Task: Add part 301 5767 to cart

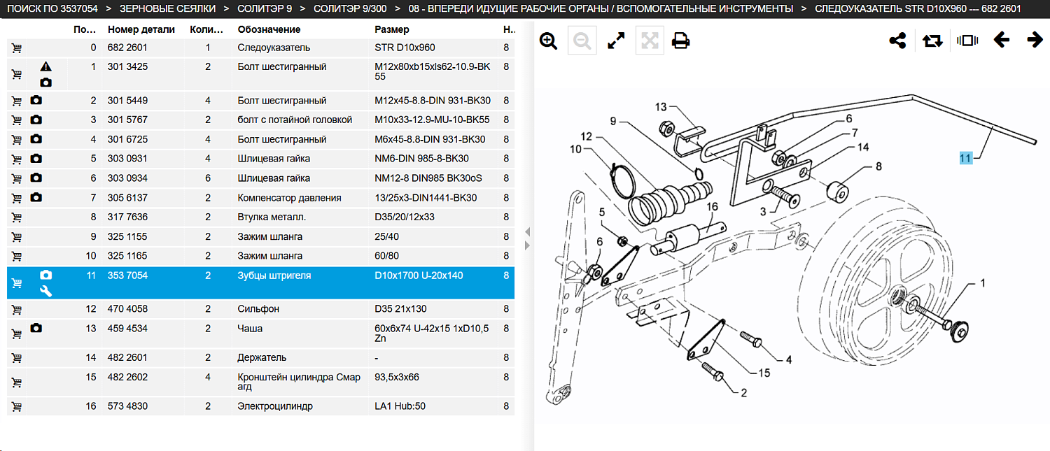Action: 17,120
